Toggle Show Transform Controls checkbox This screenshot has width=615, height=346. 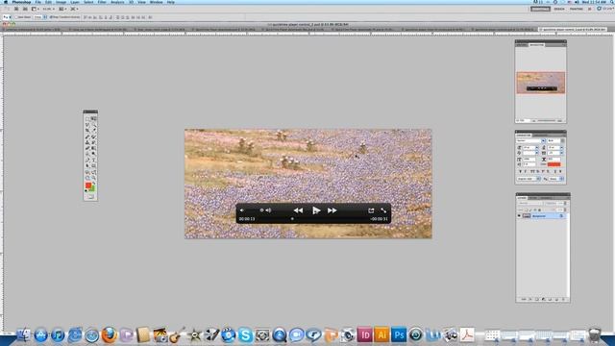tap(51, 17)
